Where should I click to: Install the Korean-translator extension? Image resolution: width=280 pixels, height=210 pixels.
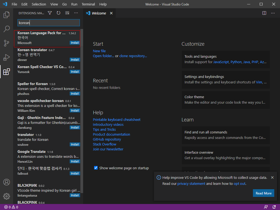[x=75, y=60]
